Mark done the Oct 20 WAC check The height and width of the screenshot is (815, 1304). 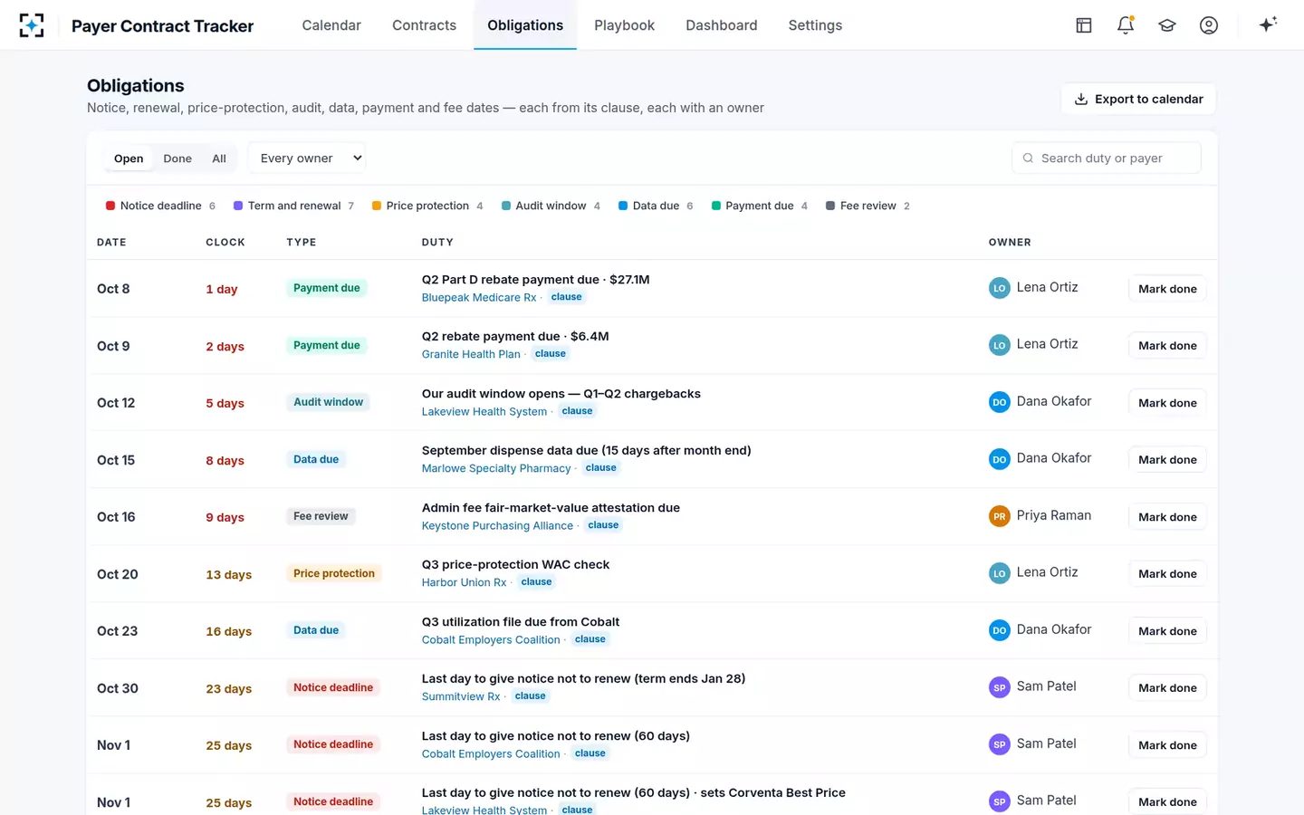click(x=1167, y=574)
